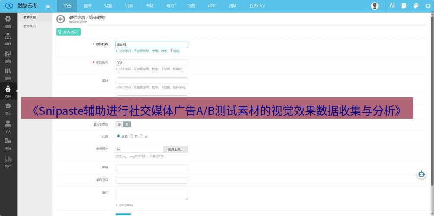Switch to the 试卷 top tab
The height and width of the screenshot is (216, 434).
click(x=129, y=6)
